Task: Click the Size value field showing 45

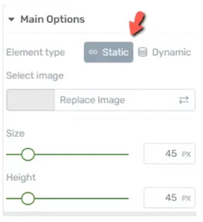Action: pyautogui.click(x=169, y=154)
